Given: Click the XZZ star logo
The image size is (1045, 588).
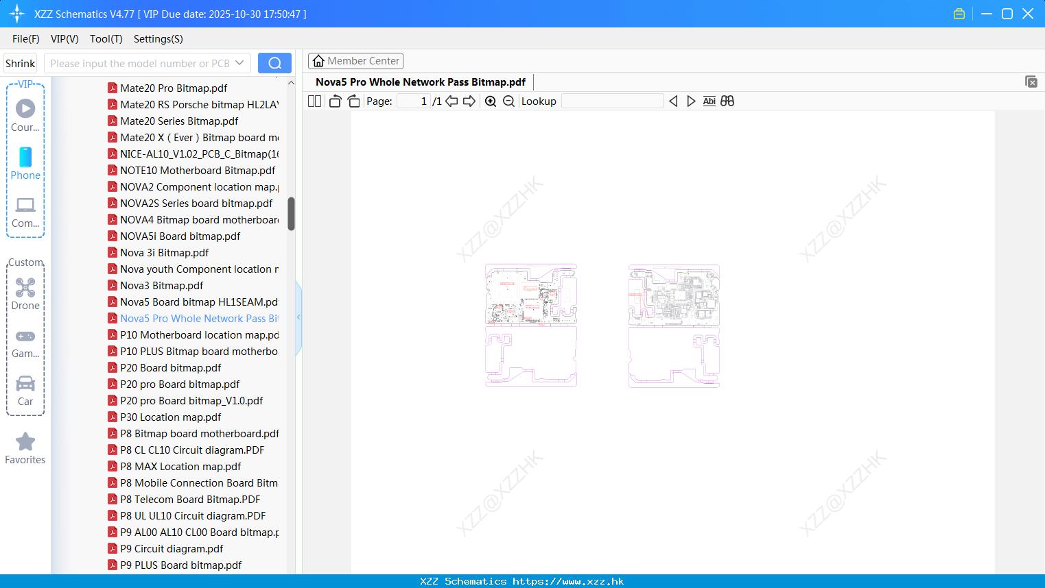Looking at the screenshot, I should pos(16,14).
